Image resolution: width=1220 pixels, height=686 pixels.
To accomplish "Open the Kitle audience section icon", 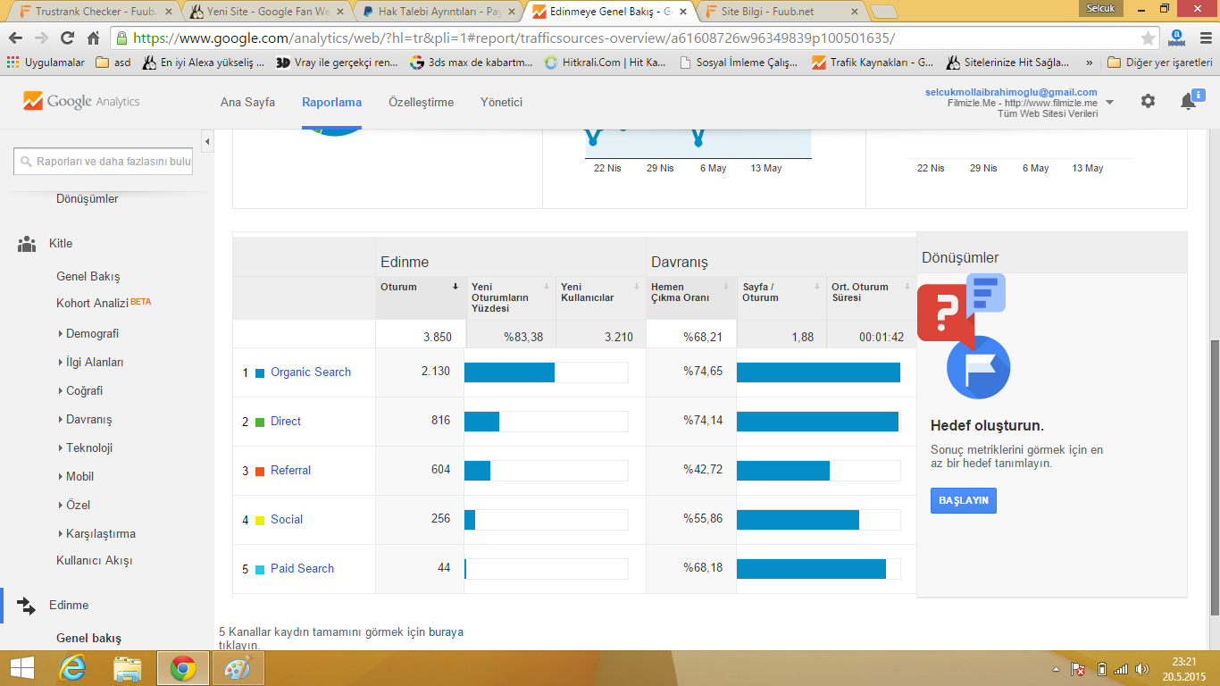I will click(x=27, y=244).
